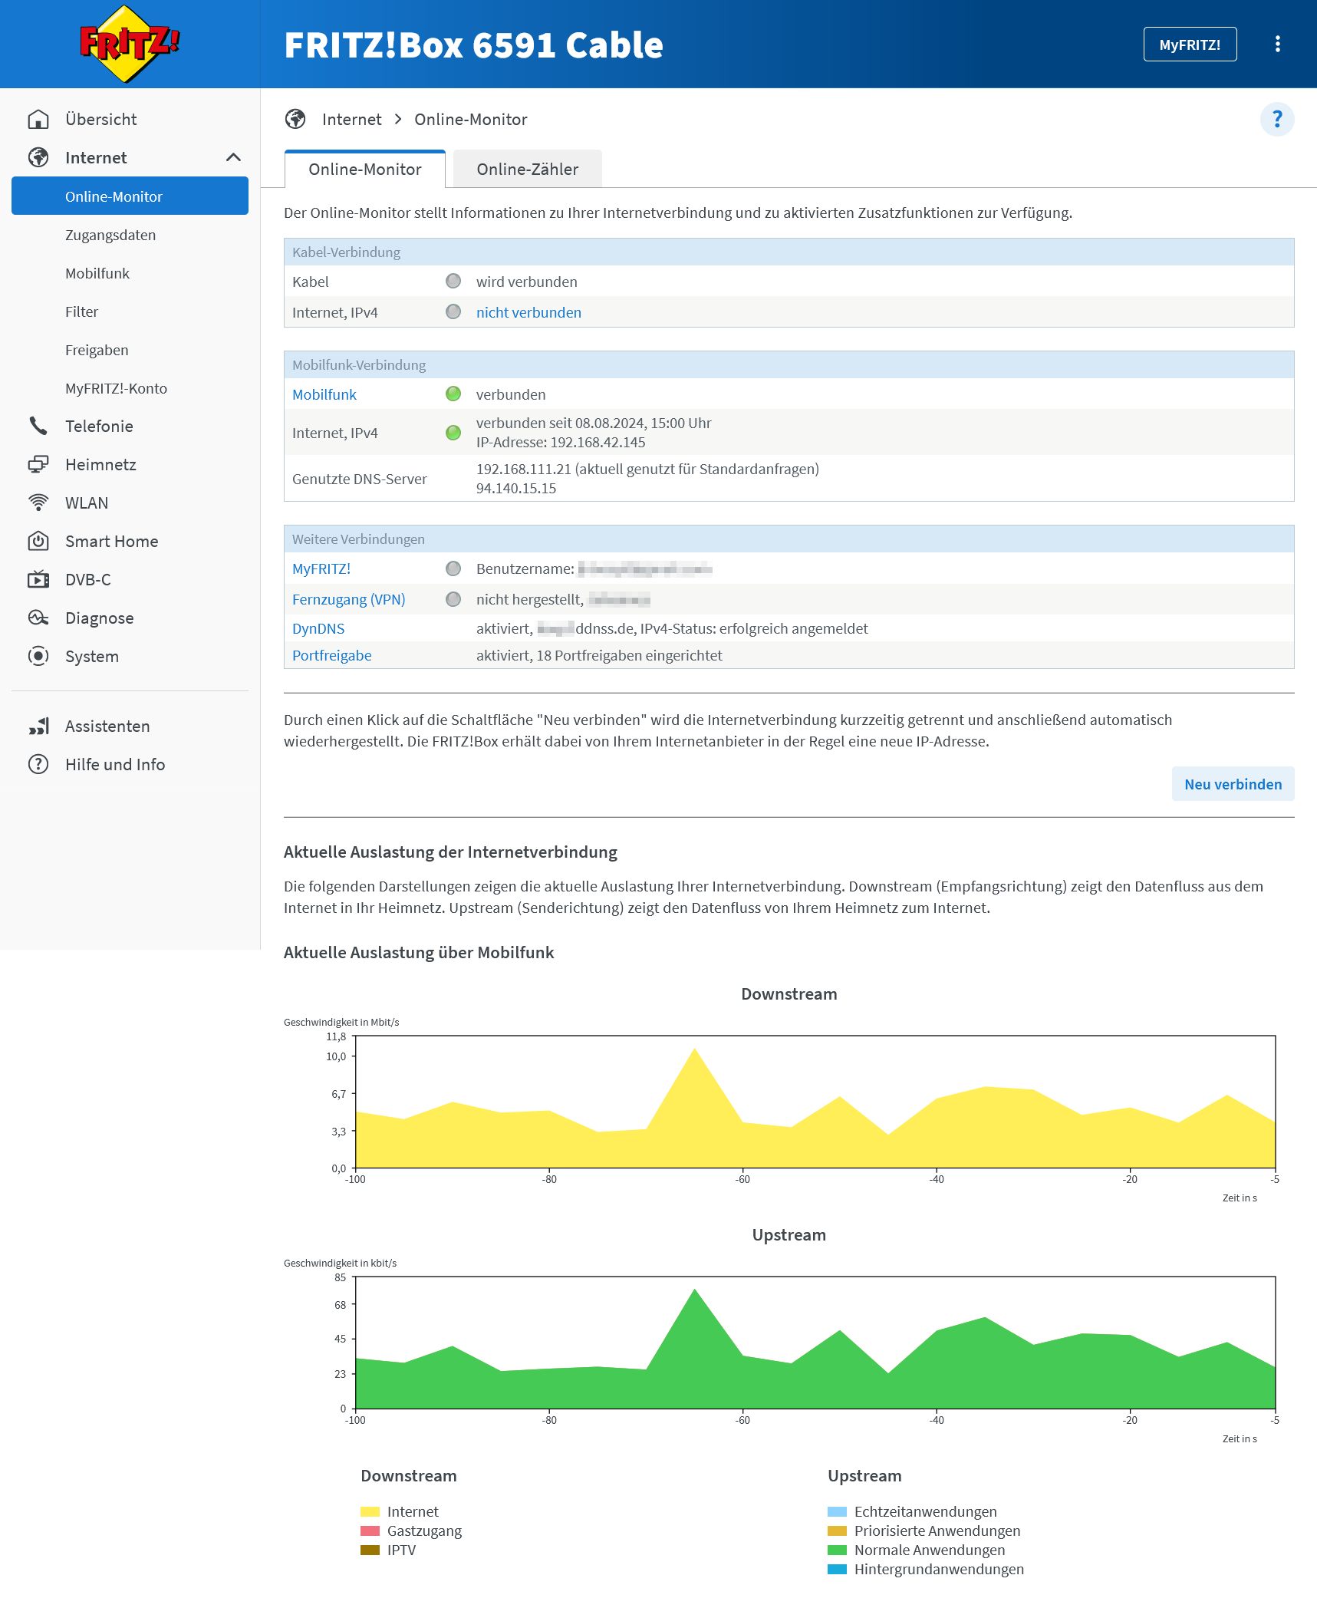Follow the Fernzugang (VPN) link
The height and width of the screenshot is (1608, 1317).
pos(349,599)
